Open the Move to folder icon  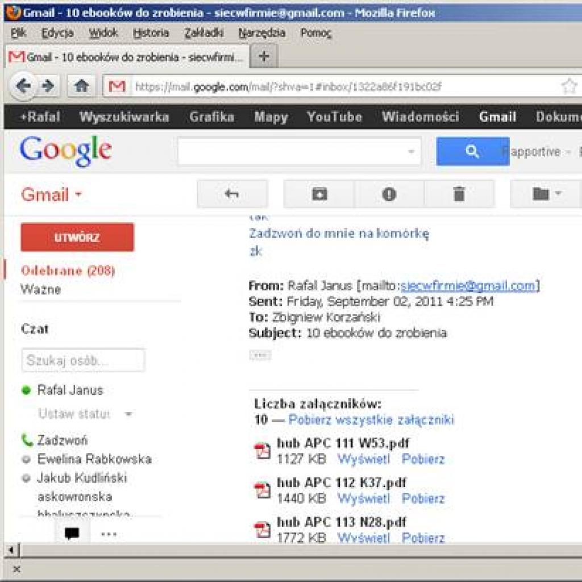click(546, 194)
